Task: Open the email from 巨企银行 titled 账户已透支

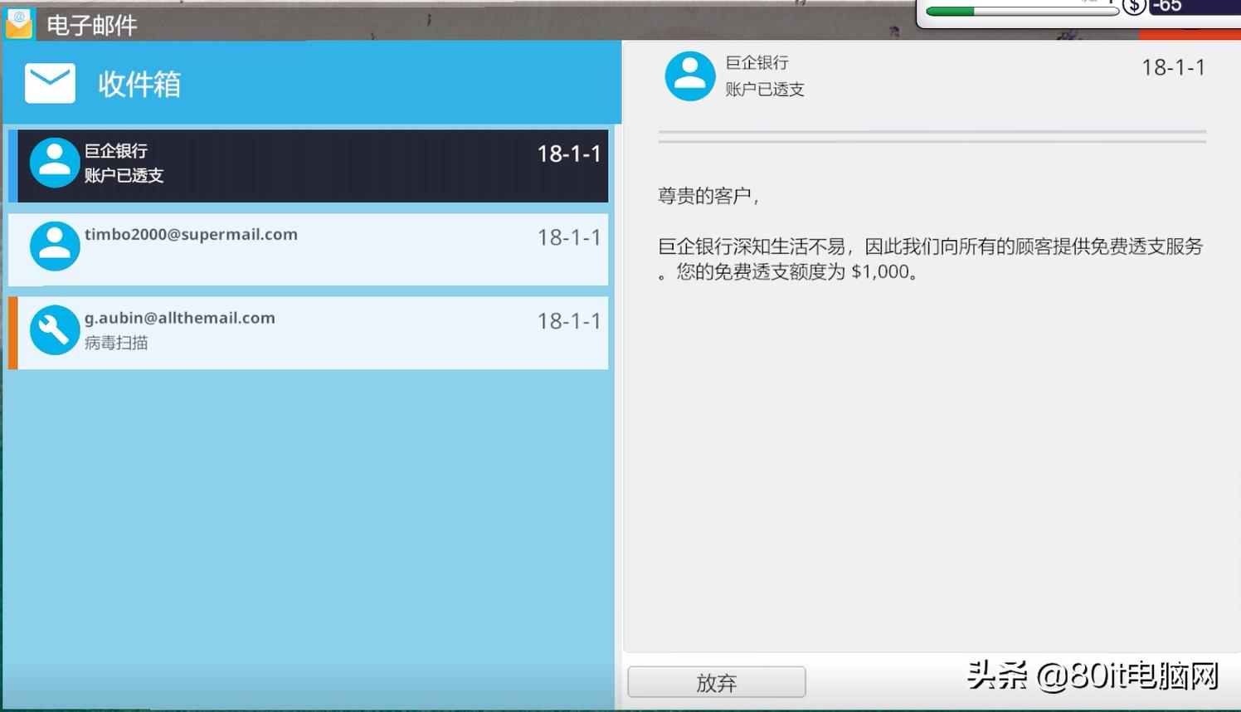Action: coord(307,164)
